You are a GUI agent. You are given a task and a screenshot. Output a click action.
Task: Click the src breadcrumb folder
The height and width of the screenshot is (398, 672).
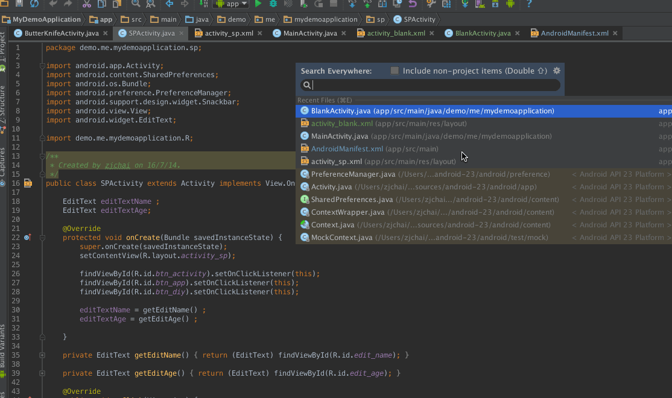[131, 19]
